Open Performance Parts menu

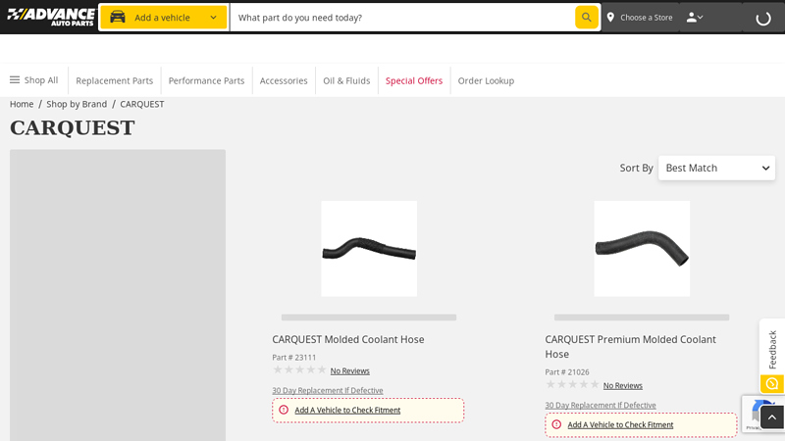[206, 80]
